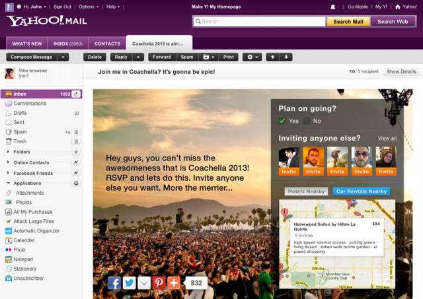423x299 pixels.
Task: Click the notification bell icon
Action: point(333,7)
